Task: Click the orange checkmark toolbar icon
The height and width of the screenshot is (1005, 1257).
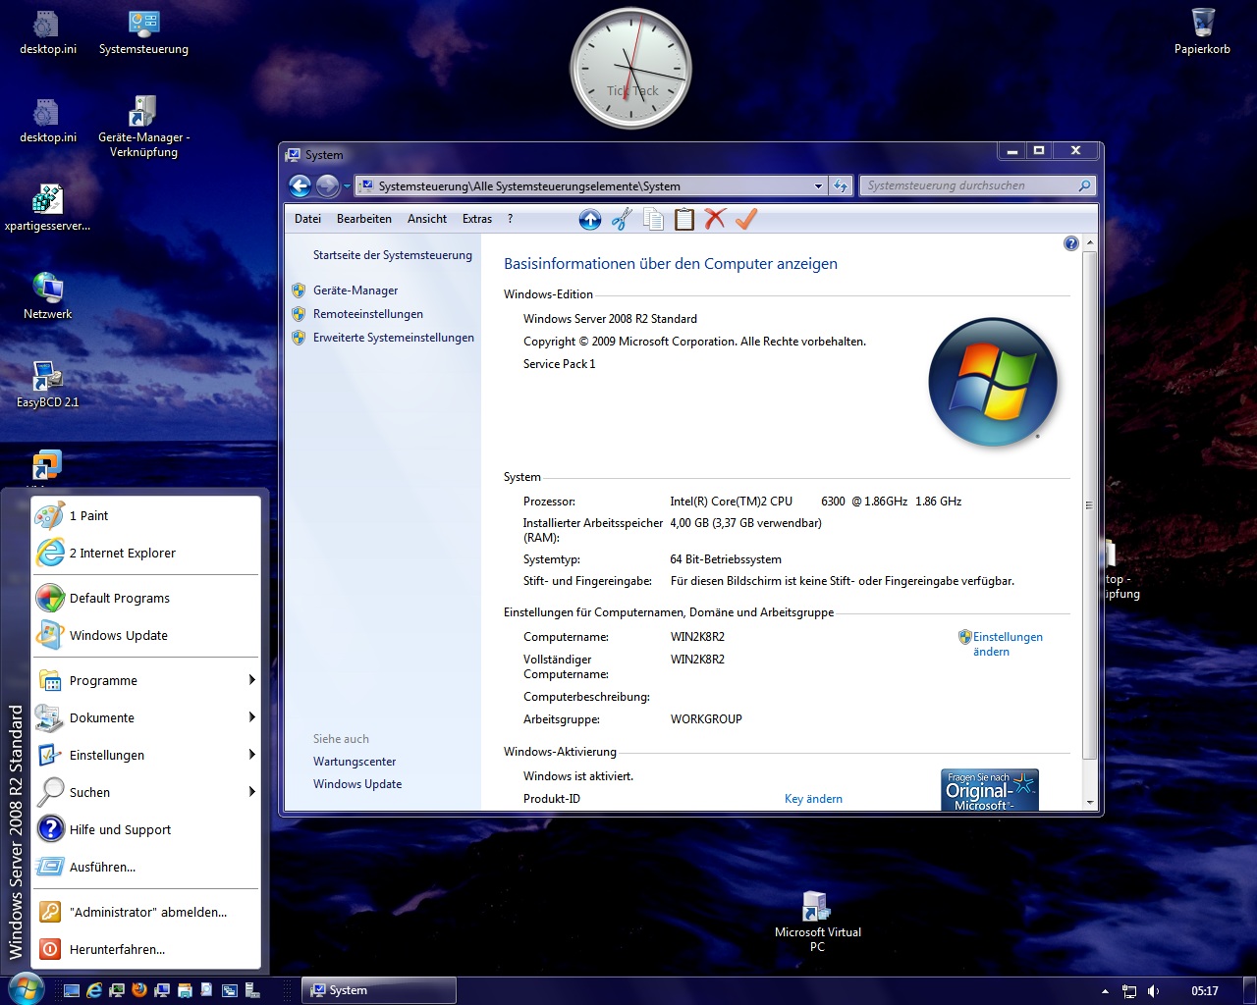Action: click(746, 219)
